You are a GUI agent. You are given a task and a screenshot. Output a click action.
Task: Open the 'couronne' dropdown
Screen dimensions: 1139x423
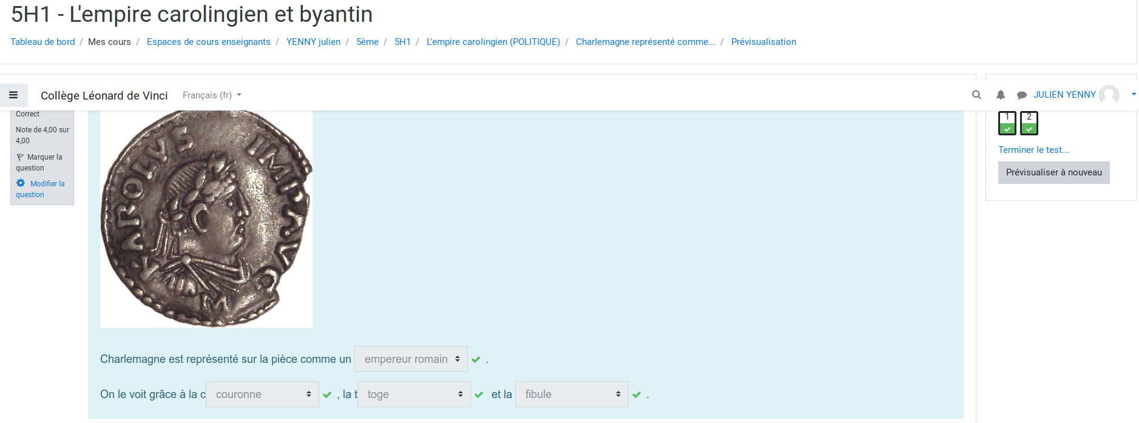pyautogui.click(x=262, y=394)
